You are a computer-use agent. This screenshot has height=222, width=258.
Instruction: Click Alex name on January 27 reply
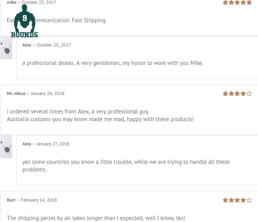pyautogui.click(x=27, y=144)
